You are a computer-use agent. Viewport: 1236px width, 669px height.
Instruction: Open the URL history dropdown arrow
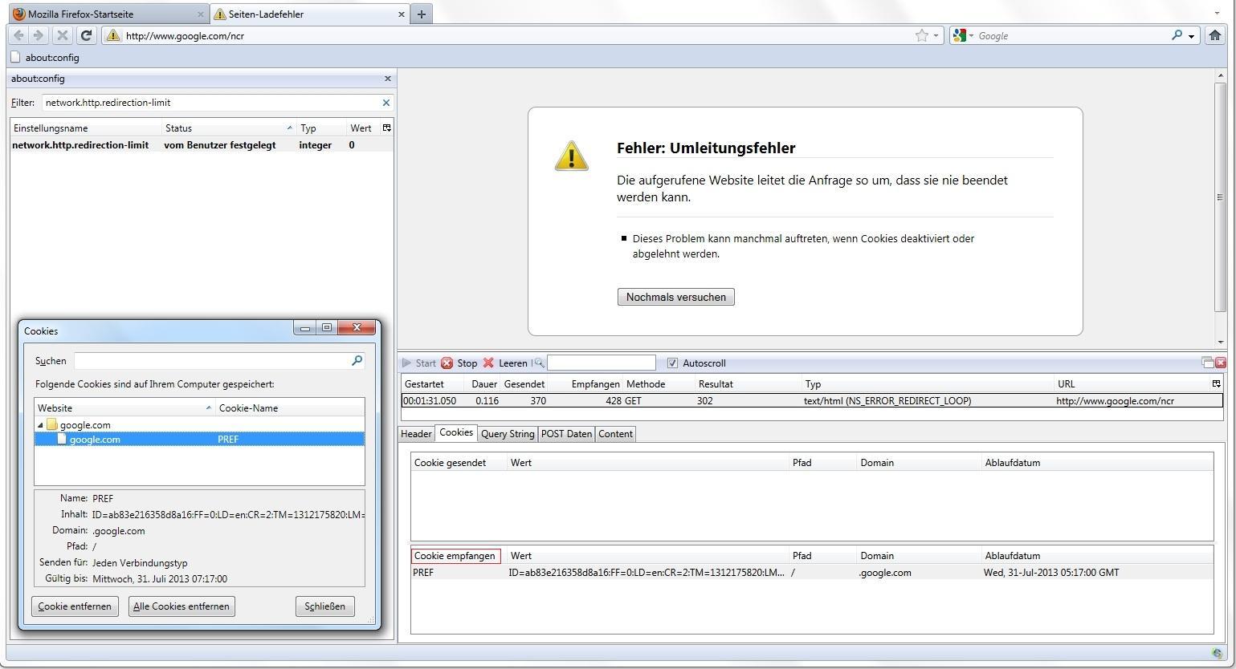tap(936, 35)
